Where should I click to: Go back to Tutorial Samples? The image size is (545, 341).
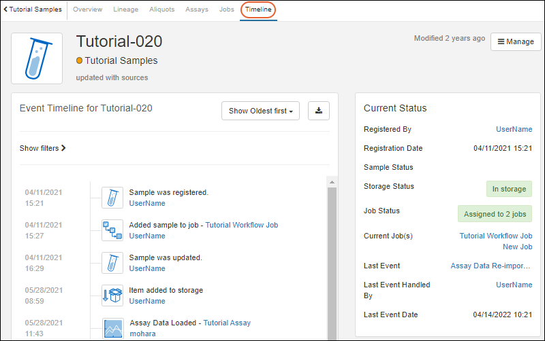point(33,10)
